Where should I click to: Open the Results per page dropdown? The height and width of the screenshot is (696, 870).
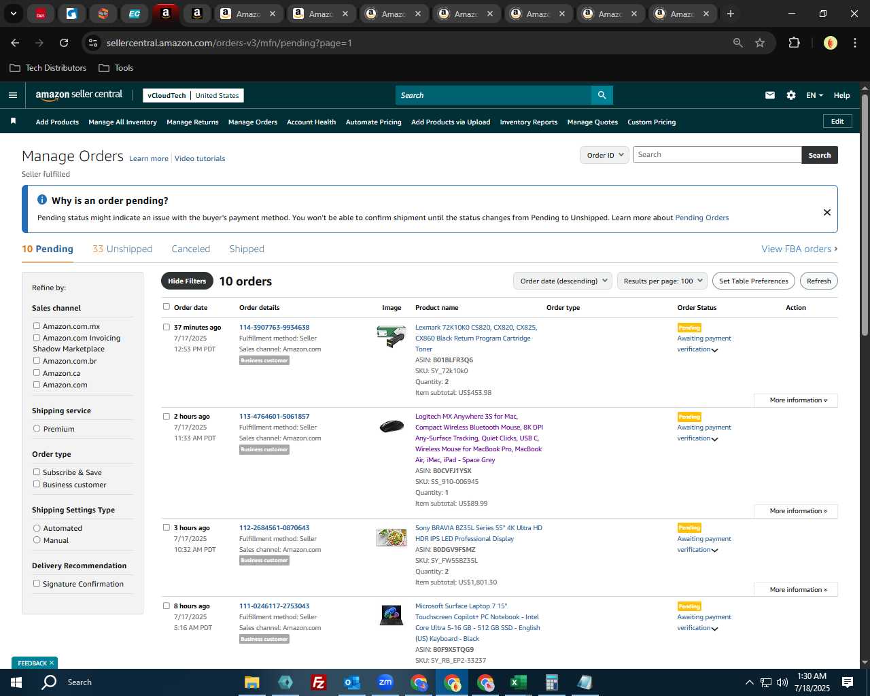[663, 281]
